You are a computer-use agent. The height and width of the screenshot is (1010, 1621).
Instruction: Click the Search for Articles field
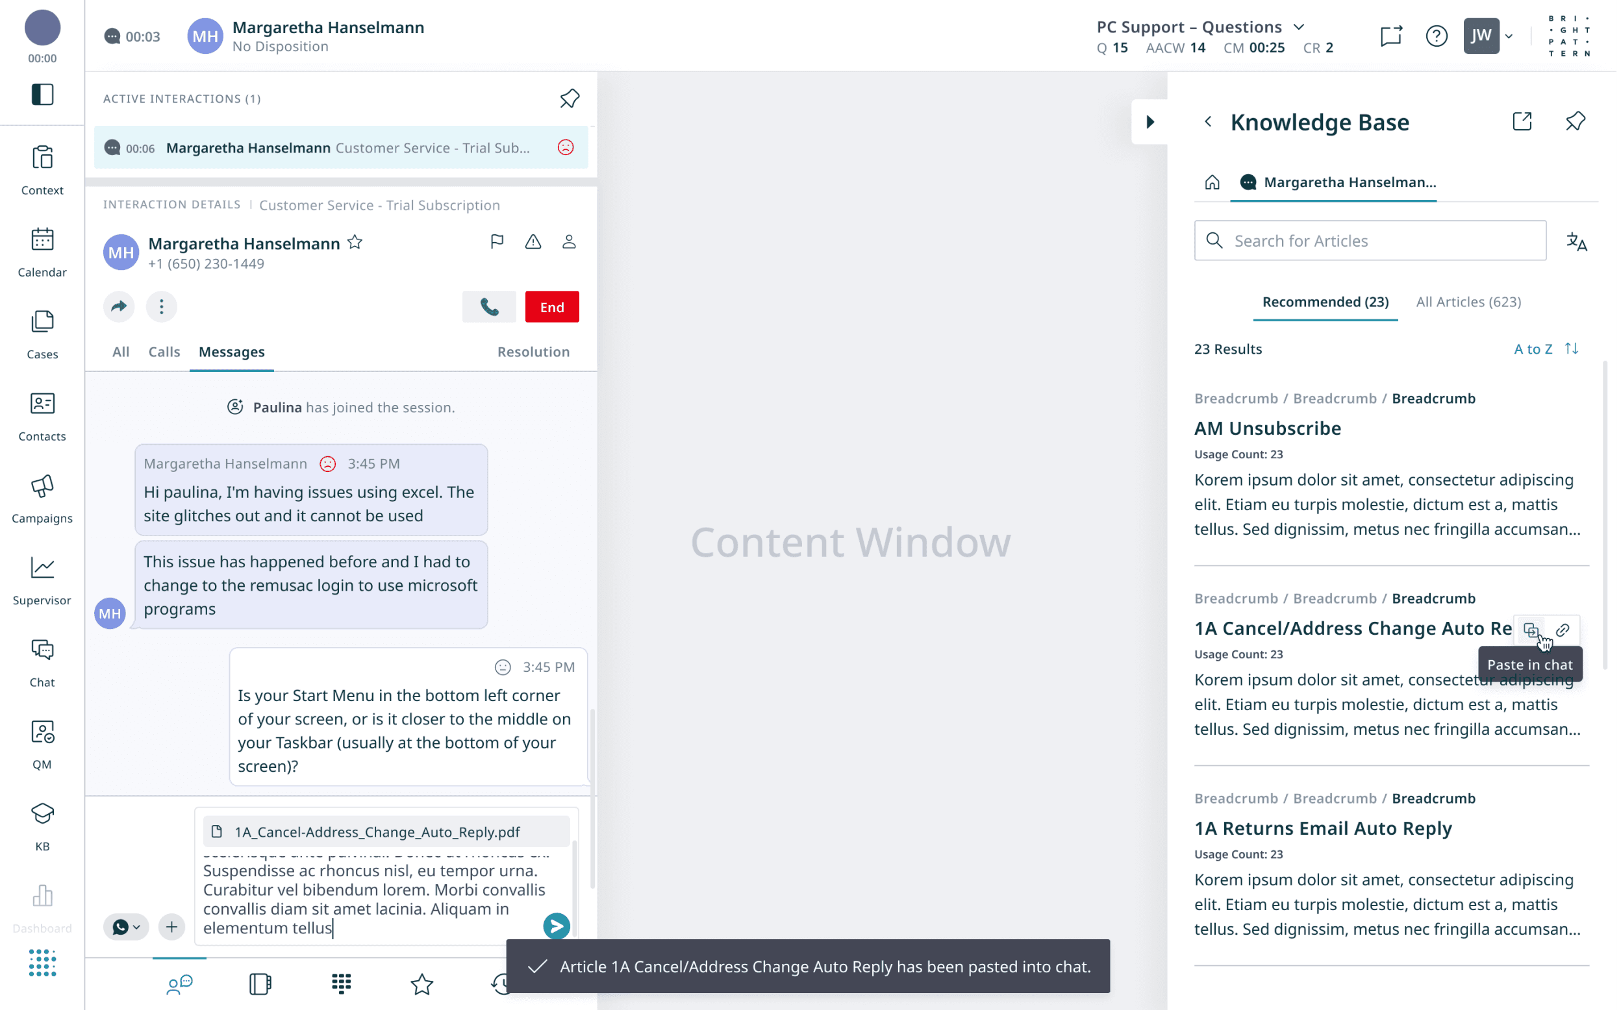click(1370, 240)
